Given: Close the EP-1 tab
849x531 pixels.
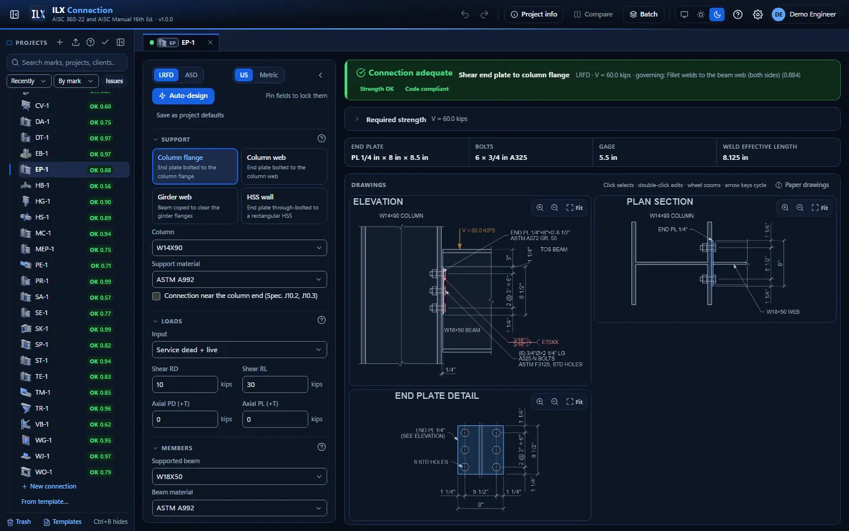Looking at the screenshot, I should tap(210, 42).
